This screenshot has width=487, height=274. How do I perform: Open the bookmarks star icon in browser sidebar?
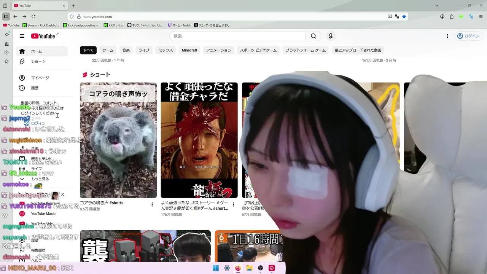pos(6,61)
